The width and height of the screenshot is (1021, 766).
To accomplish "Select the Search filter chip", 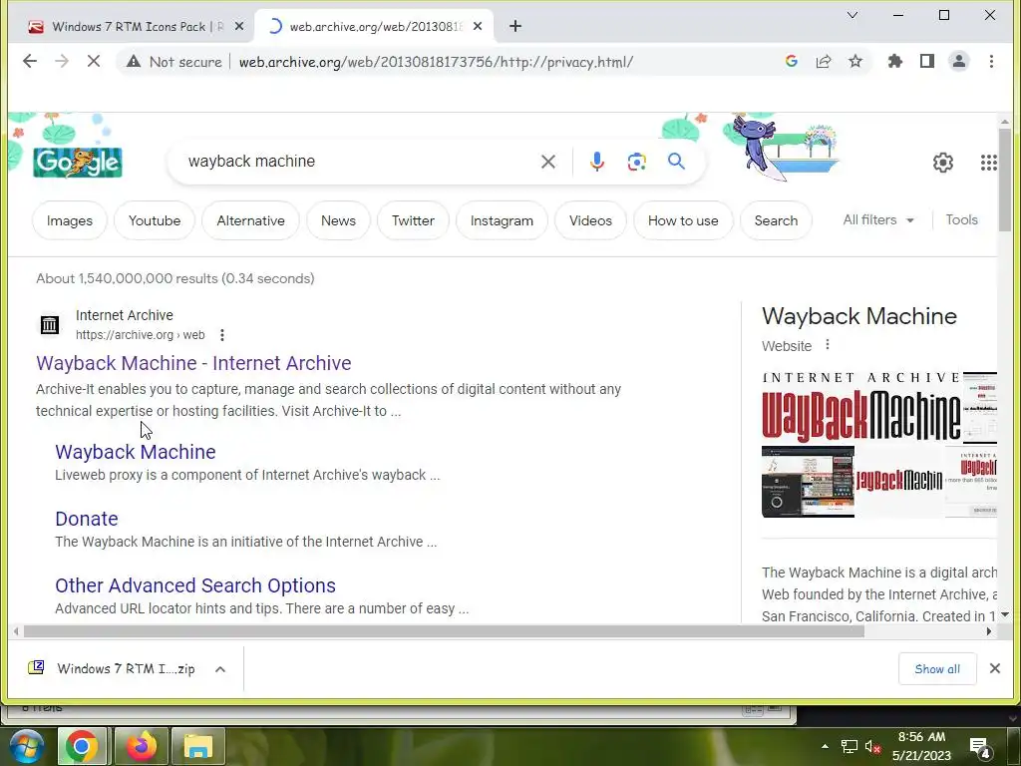I will point(776,220).
